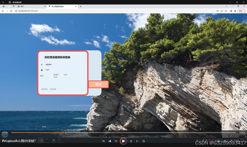Rewind the video ten seconds
This screenshot has width=247, height=147.
click(x=116, y=141)
